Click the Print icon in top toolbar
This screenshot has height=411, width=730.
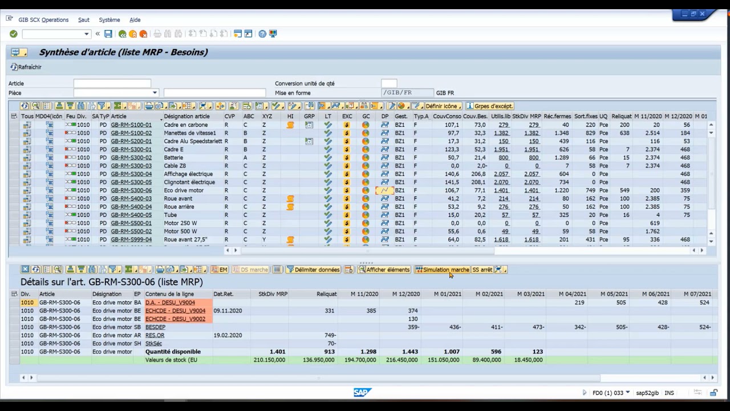[157, 34]
